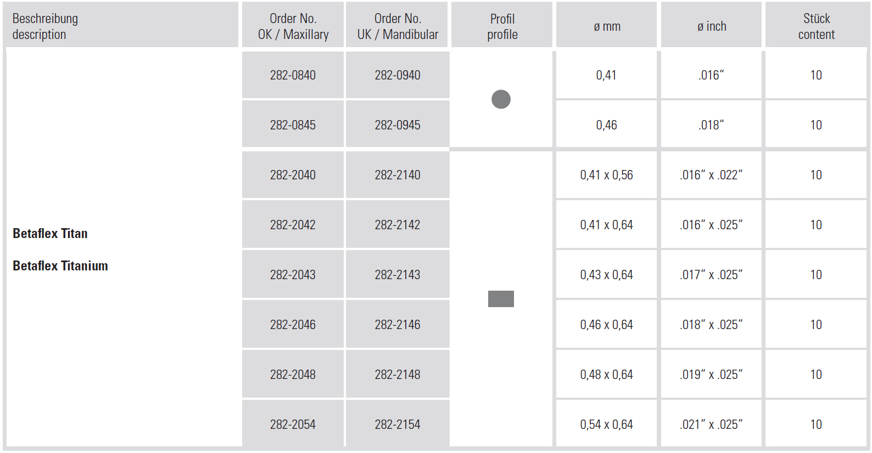Image resolution: width=872 pixels, height=453 pixels.
Task: Click the Beschreibung description column header
Action: [x=45, y=26]
